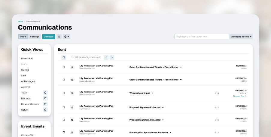
Task: Open the gear settings dropdown
Action: (66, 37)
